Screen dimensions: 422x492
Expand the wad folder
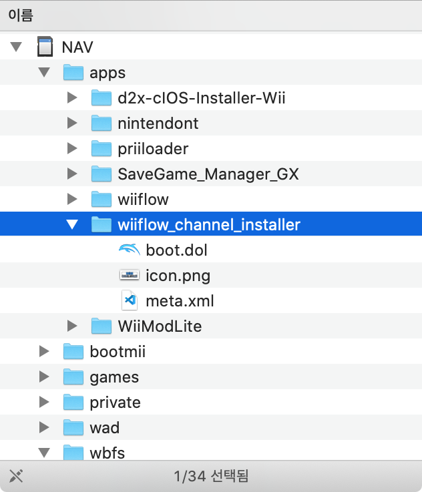pos(44,428)
